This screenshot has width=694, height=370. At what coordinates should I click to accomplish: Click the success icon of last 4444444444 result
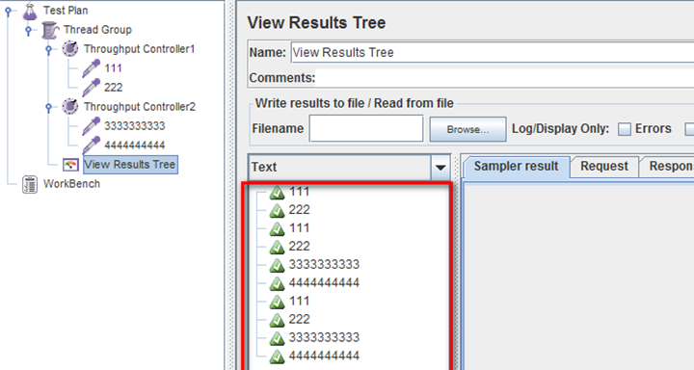click(x=277, y=357)
